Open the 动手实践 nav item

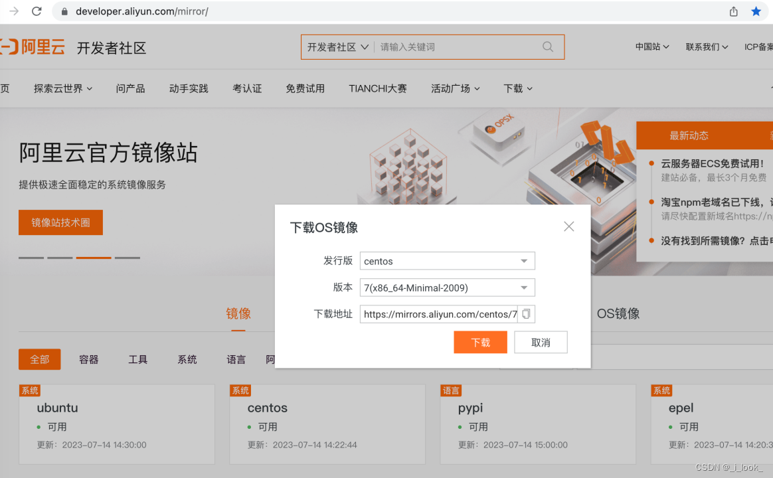[x=189, y=88]
